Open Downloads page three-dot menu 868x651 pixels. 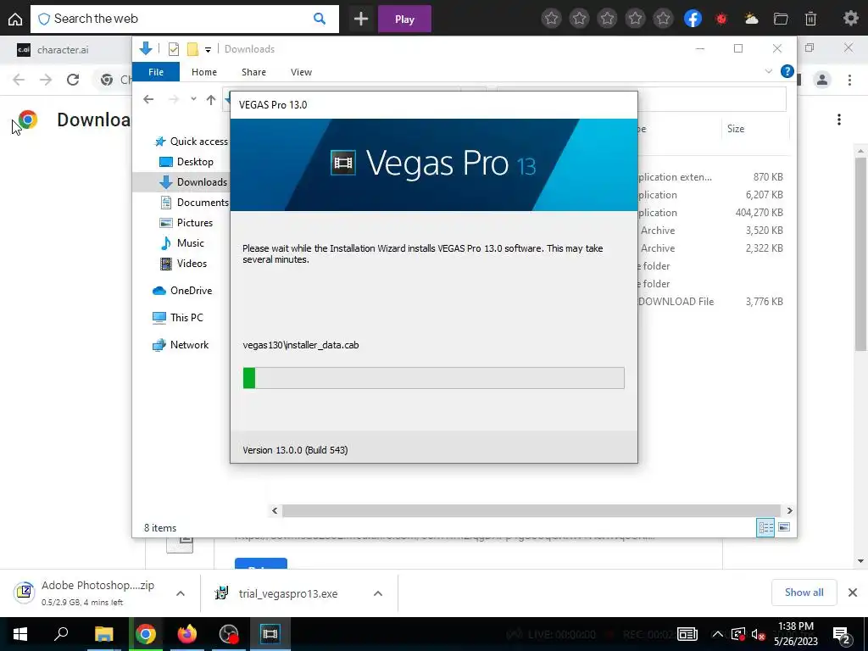[839, 120]
